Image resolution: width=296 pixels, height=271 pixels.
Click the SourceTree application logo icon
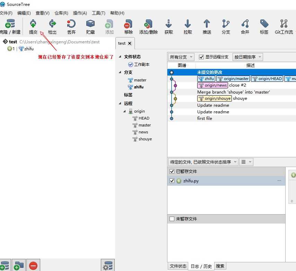[2, 4]
